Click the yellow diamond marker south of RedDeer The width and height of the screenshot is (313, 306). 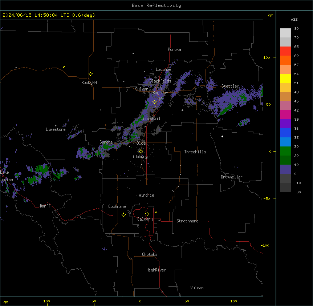(x=155, y=102)
